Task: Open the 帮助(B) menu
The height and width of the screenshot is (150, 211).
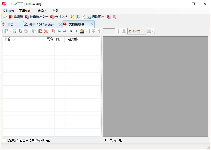Action: pyautogui.click(x=57, y=11)
